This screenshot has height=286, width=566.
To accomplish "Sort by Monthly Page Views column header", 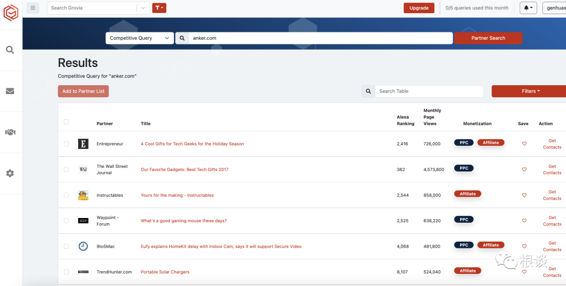I will point(432,117).
